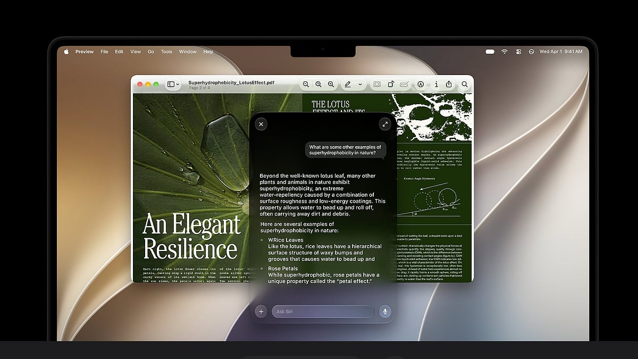Click the remove background icon
The height and width of the screenshot is (359, 638).
[377, 84]
